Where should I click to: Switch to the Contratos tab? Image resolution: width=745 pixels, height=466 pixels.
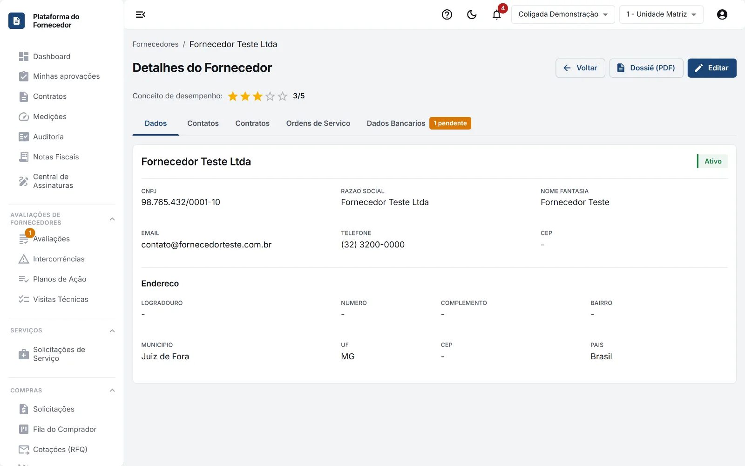[x=252, y=123]
